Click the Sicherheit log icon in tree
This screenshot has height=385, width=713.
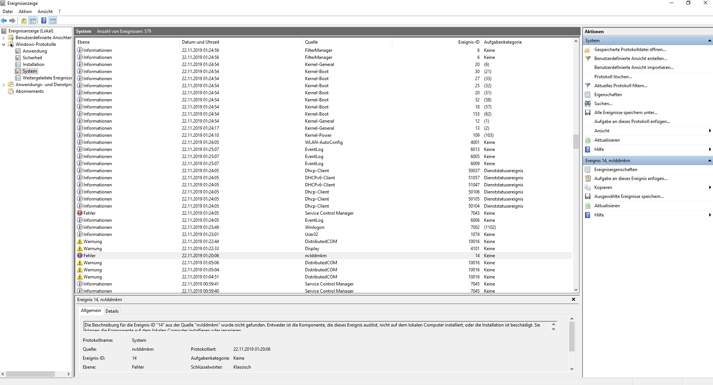[18, 58]
